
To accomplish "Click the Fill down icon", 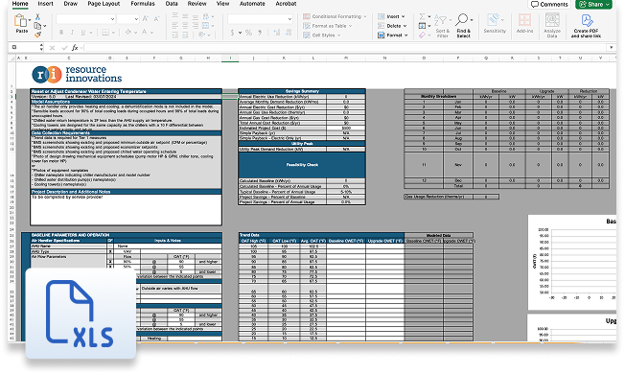I will [x=422, y=26].
